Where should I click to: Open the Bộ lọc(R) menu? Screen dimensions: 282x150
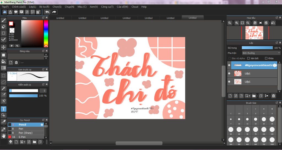click(44, 7)
